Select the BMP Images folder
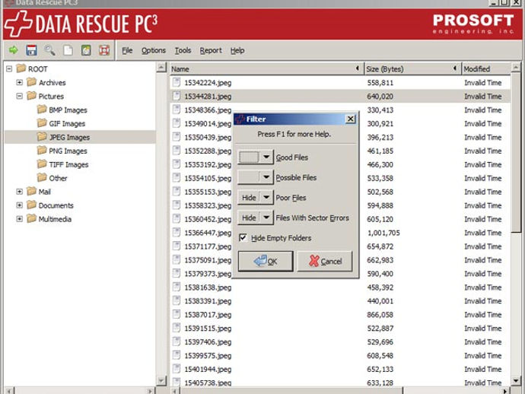This screenshot has height=394, width=525. pos(68,110)
